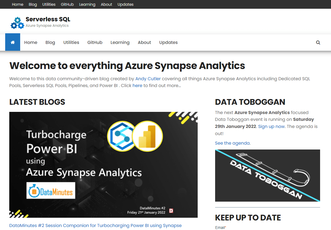Click the Serverless SQL gears logo
The width and height of the screenshot is (331, 230).
[17, 23]
